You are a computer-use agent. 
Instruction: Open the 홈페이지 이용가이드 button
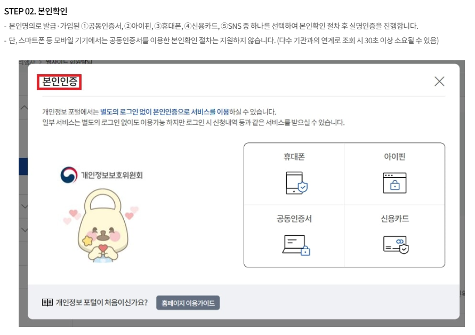click(188, 303)
